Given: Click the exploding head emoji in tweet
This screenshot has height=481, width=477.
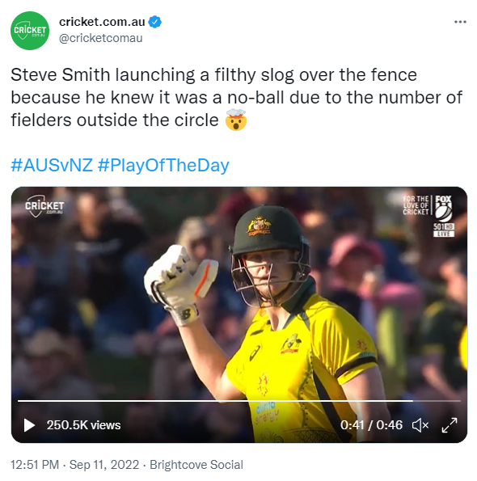Looking at the screenshot, I should (x=235, y=120).
